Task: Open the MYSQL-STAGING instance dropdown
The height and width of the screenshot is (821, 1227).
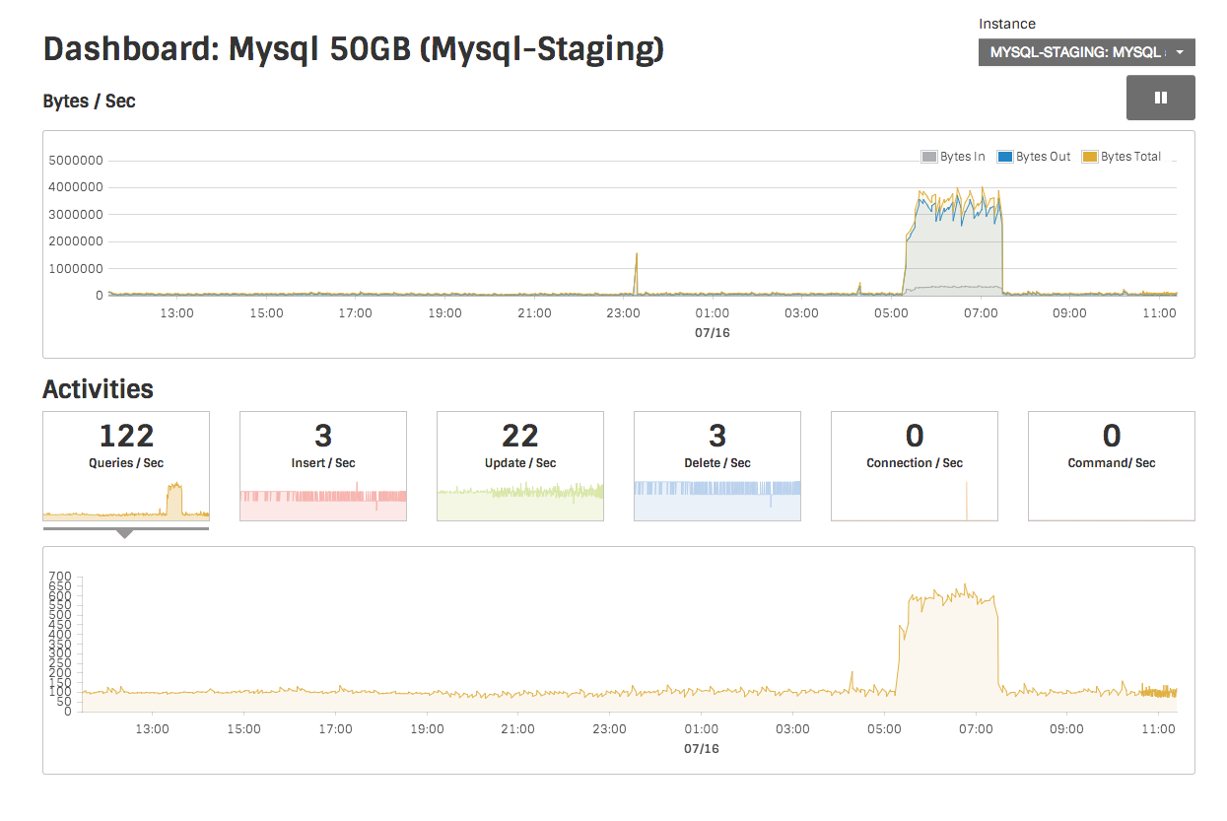Action: coord(1086,52)
